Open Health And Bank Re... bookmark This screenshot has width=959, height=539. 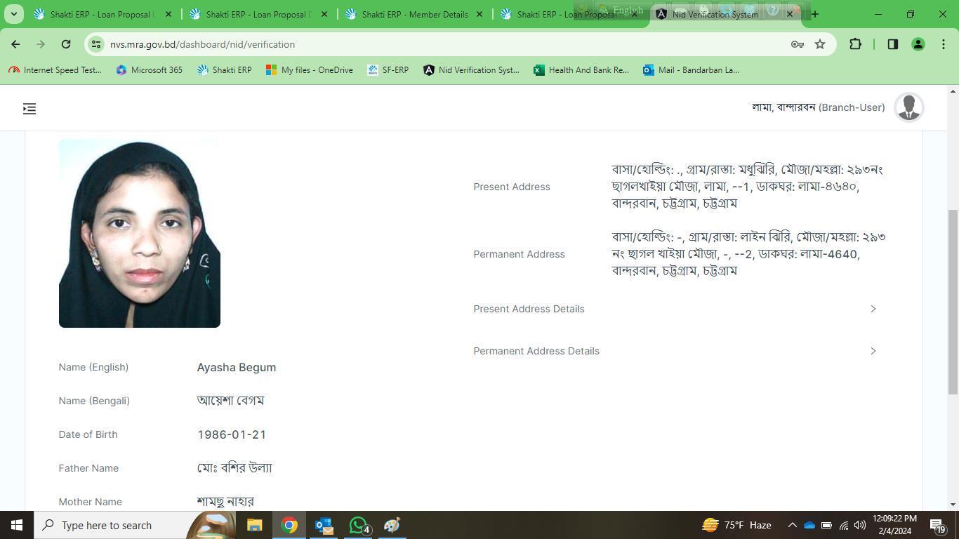coord(581,70)
